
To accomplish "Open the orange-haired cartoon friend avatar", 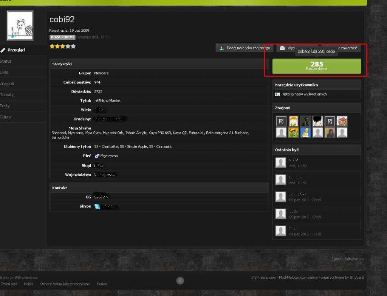I will [x=293, y=121].
